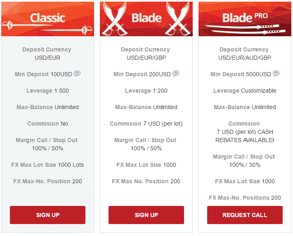Viewport: 293px width, 236px height.
Task: Click the upper rapier sword icon in Classic banner
Action: coord(28,25)
